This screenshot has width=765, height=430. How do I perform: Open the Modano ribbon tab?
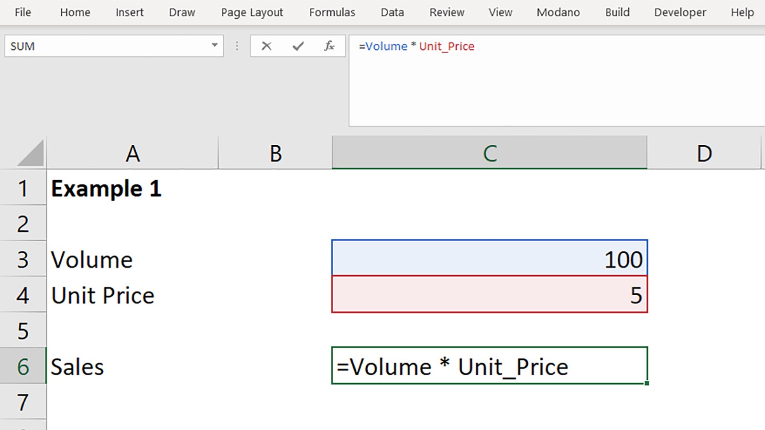(x=557, y=12)
